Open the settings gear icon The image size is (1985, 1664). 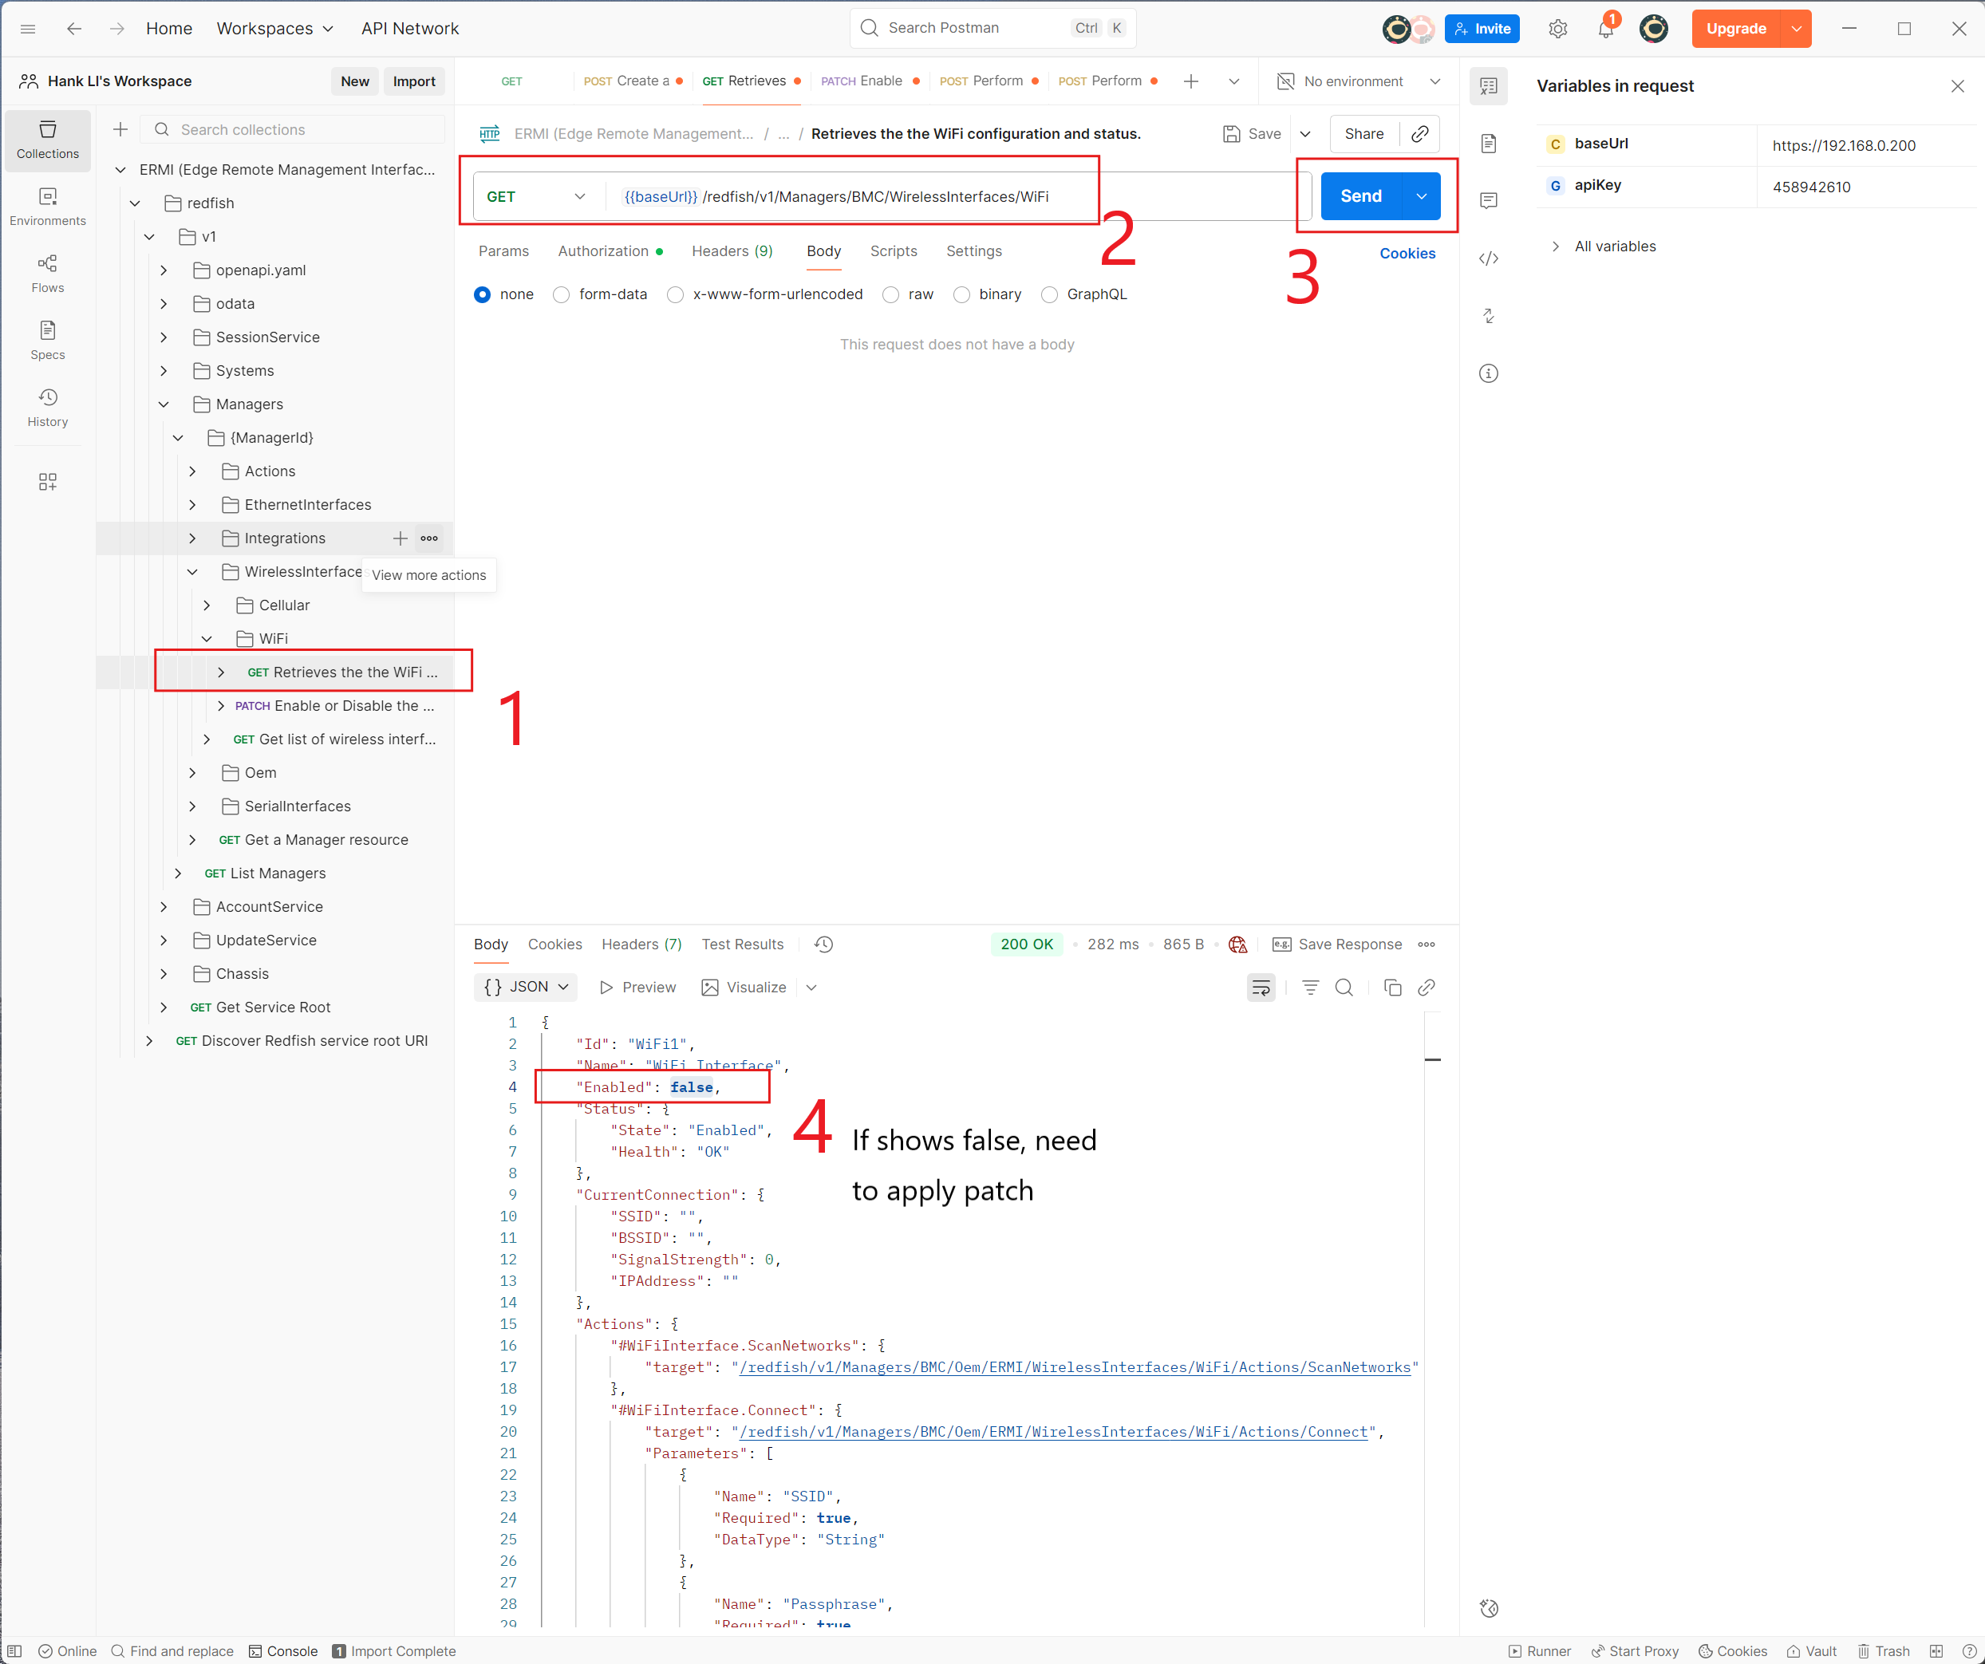[1557, 29]
